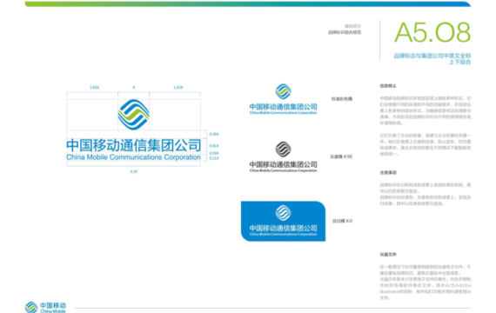Image resolution: width=496 pixels, height=313 pixels.
Task: Click the footer '中国移动' wordmark text
Action: point(53,305)
